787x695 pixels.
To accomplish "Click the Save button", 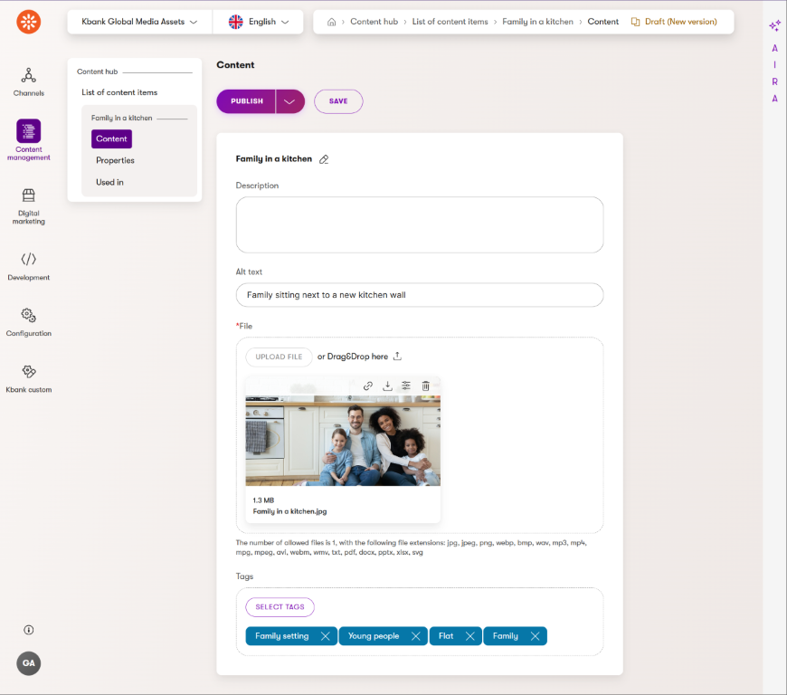I will 338,101.
